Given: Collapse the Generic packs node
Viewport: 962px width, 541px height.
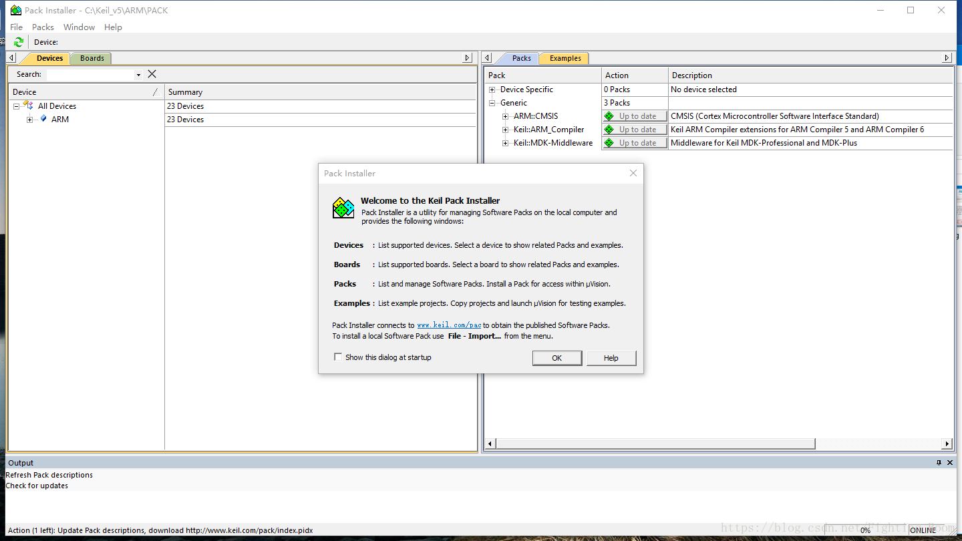Looking at the screenshot, I should (x=492, y=103).
